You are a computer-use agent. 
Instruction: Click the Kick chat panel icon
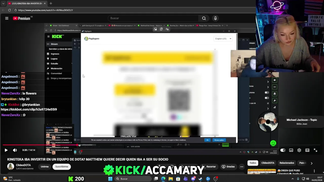(275, 80)
